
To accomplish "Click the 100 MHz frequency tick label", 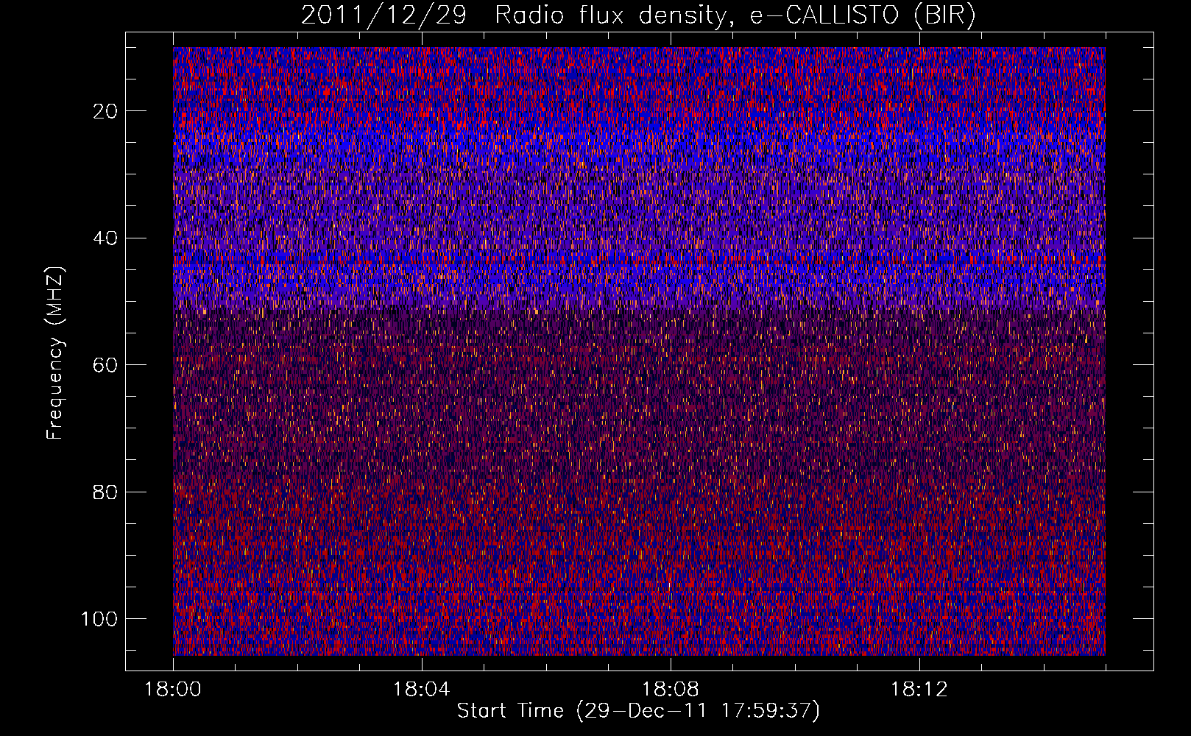I will click(x=100, y=619).
